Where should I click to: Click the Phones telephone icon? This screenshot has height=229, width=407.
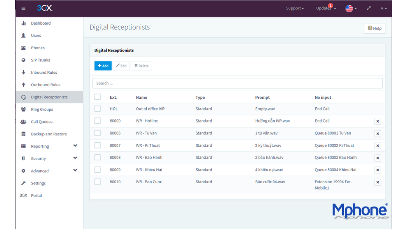point(23,48)
